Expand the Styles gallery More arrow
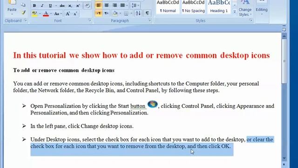The height and width of the screenshot is (168, 298). (235, 12)
